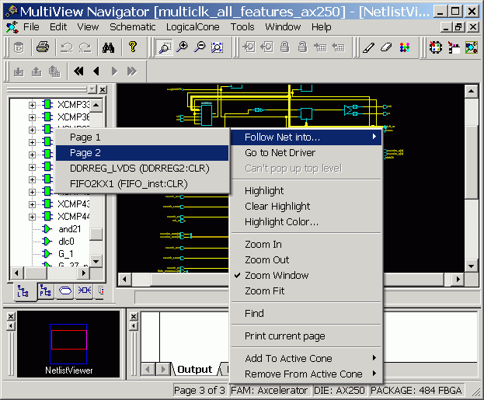This screenshot has height=400, width=484.
Task: Choose Find in context menu
Action: coord(307,314)
